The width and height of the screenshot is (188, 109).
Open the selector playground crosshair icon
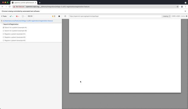(x=65, y=16)
